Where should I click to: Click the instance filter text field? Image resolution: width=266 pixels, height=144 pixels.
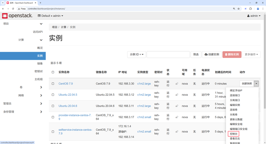tap(168, 54)
